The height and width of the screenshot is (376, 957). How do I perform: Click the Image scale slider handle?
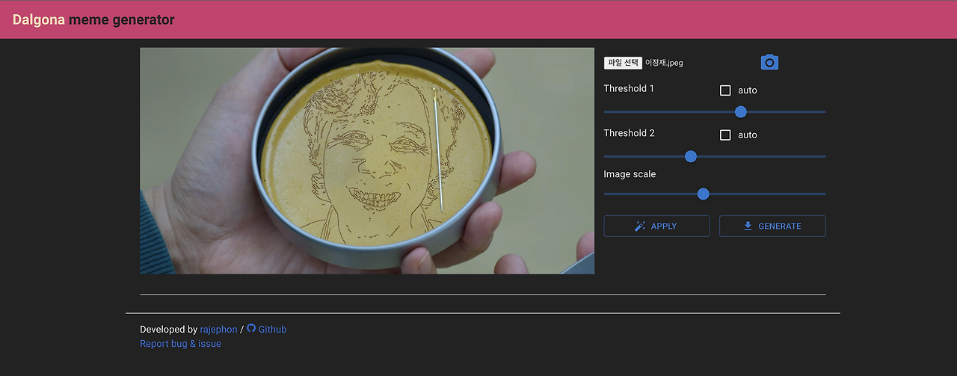coord(703,194)
